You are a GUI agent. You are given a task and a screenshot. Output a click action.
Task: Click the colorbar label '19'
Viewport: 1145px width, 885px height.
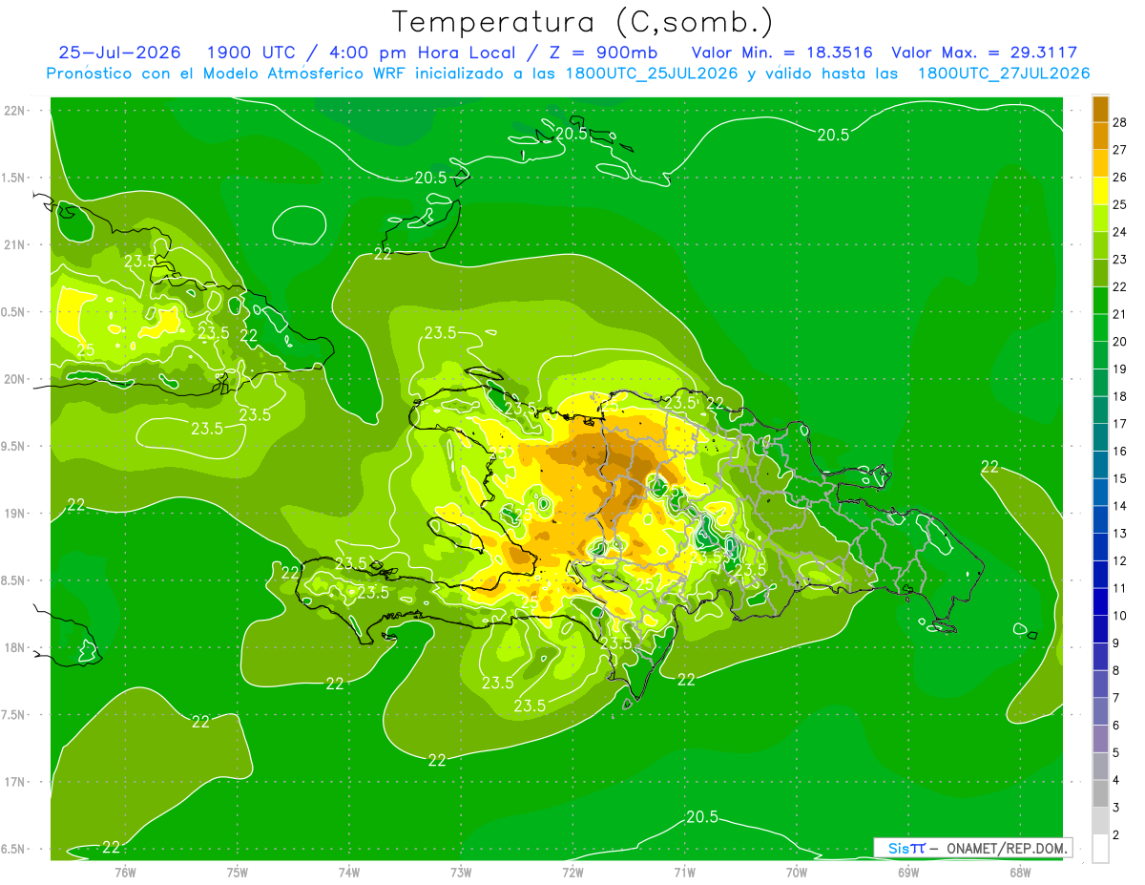click(x=1120, y=369)
